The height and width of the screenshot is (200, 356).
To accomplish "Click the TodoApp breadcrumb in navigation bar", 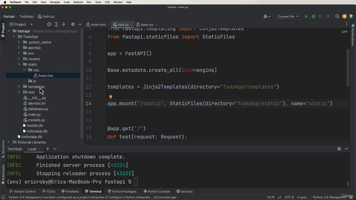I will [26, 16].
